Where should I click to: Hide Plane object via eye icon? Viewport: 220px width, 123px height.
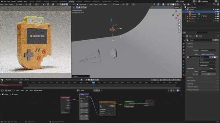pos(216,19)
